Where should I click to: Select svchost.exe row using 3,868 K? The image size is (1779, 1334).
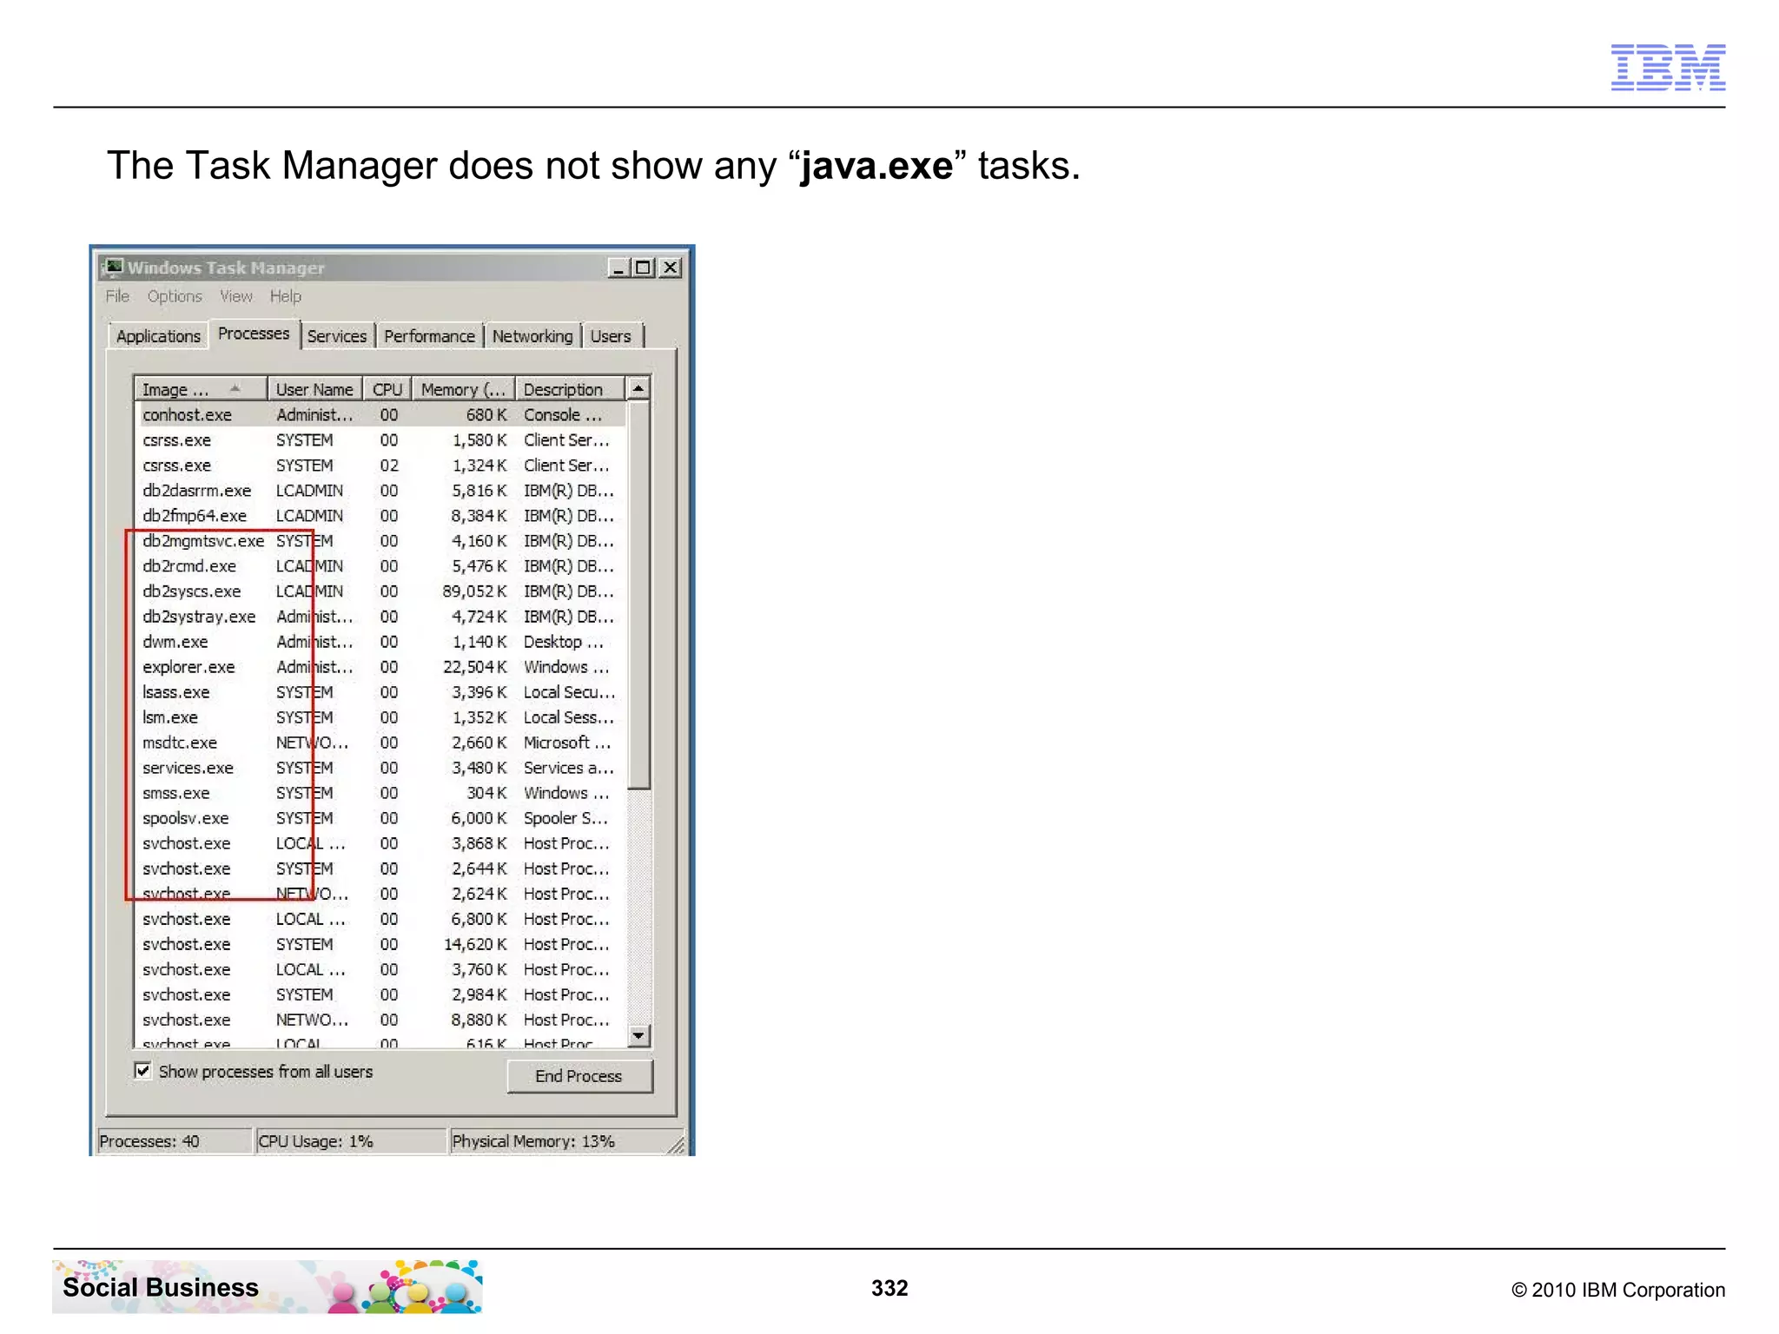(x=380, y=843)
